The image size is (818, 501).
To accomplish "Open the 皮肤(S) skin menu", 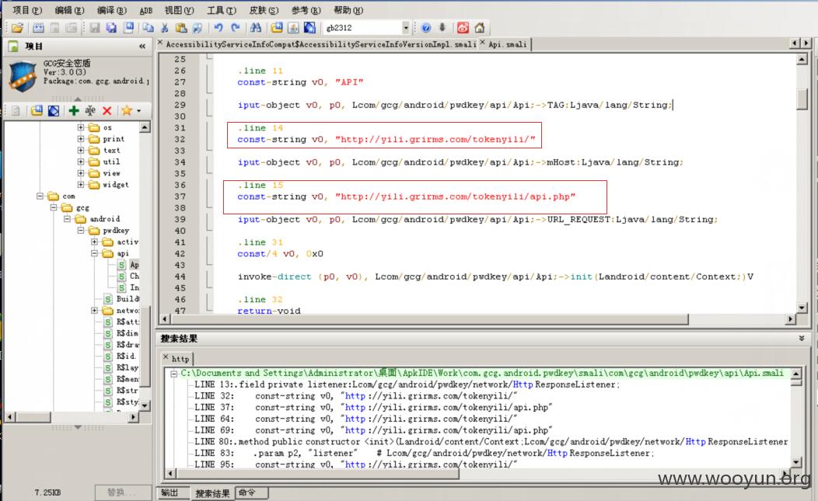I will point(264,10).
